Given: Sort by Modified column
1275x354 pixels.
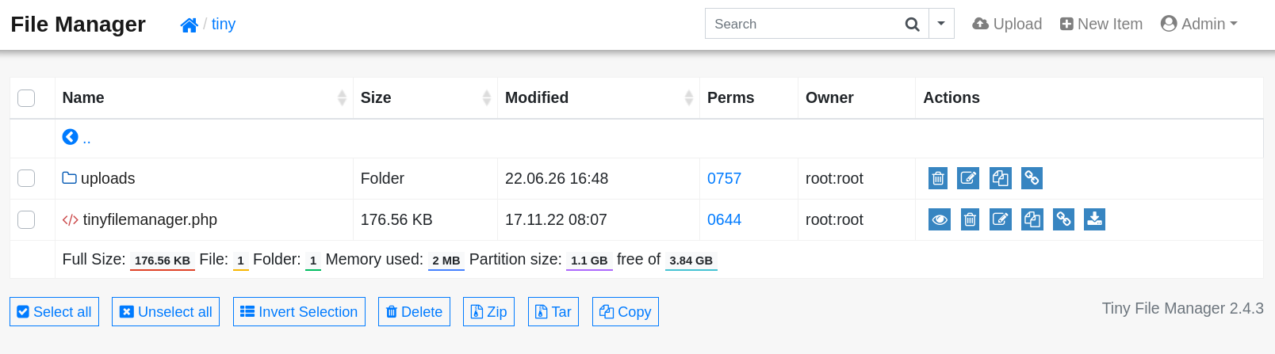Looking at the screenshot, I should 599,98.
